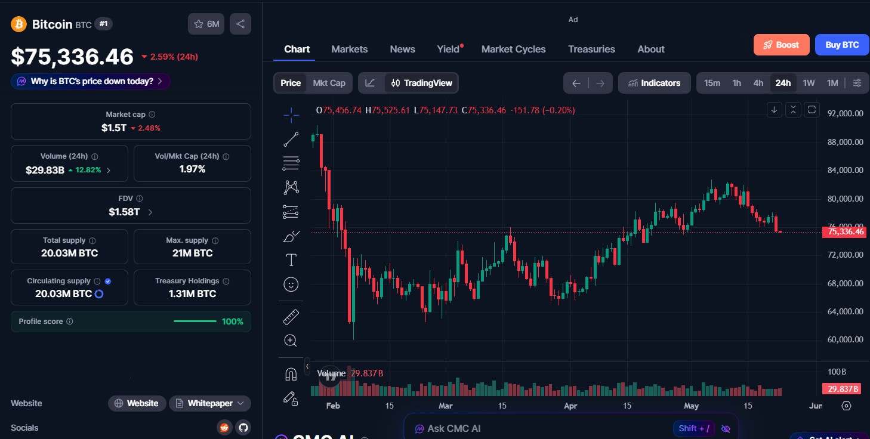
Task: Enter fullscreen chart mode
Action: click(812, 109)
